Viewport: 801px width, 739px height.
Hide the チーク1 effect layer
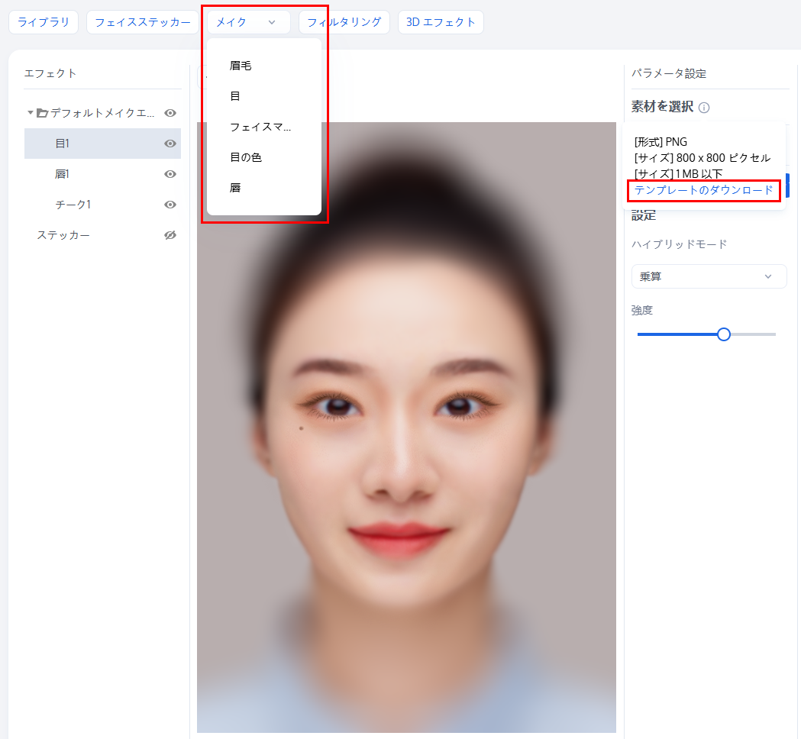coord(170,205)
